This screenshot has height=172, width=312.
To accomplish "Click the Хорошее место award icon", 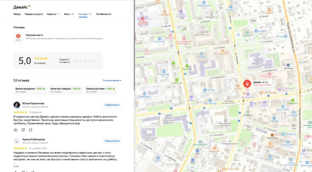I will (18, 37).
